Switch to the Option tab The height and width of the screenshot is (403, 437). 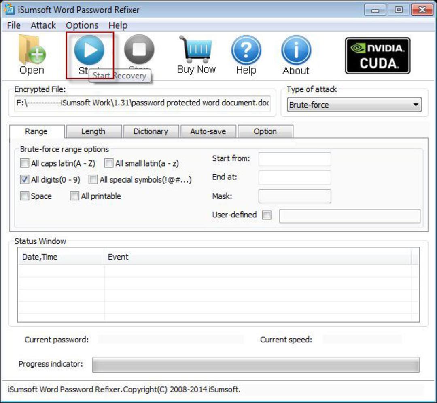pos(265,131)
